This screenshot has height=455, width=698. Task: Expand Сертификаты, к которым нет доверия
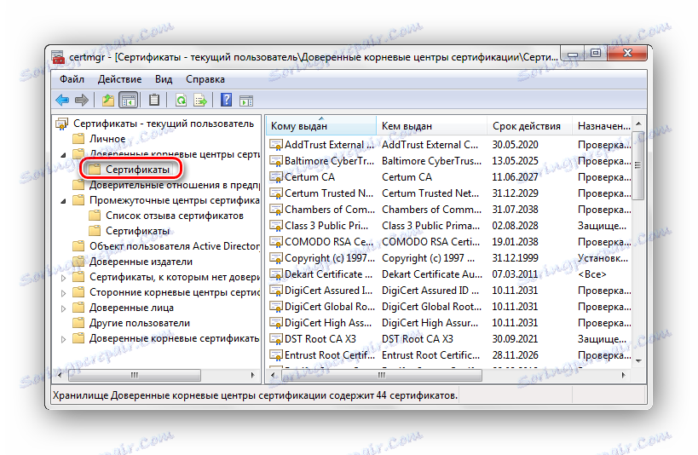tap(63, 278)
